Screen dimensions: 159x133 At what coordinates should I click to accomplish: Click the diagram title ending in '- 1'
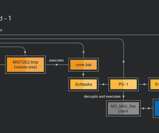tap(6, 18)
